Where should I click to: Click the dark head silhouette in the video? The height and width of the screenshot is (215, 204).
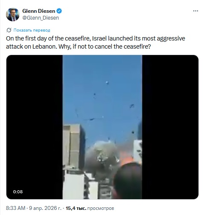(128, 181)
